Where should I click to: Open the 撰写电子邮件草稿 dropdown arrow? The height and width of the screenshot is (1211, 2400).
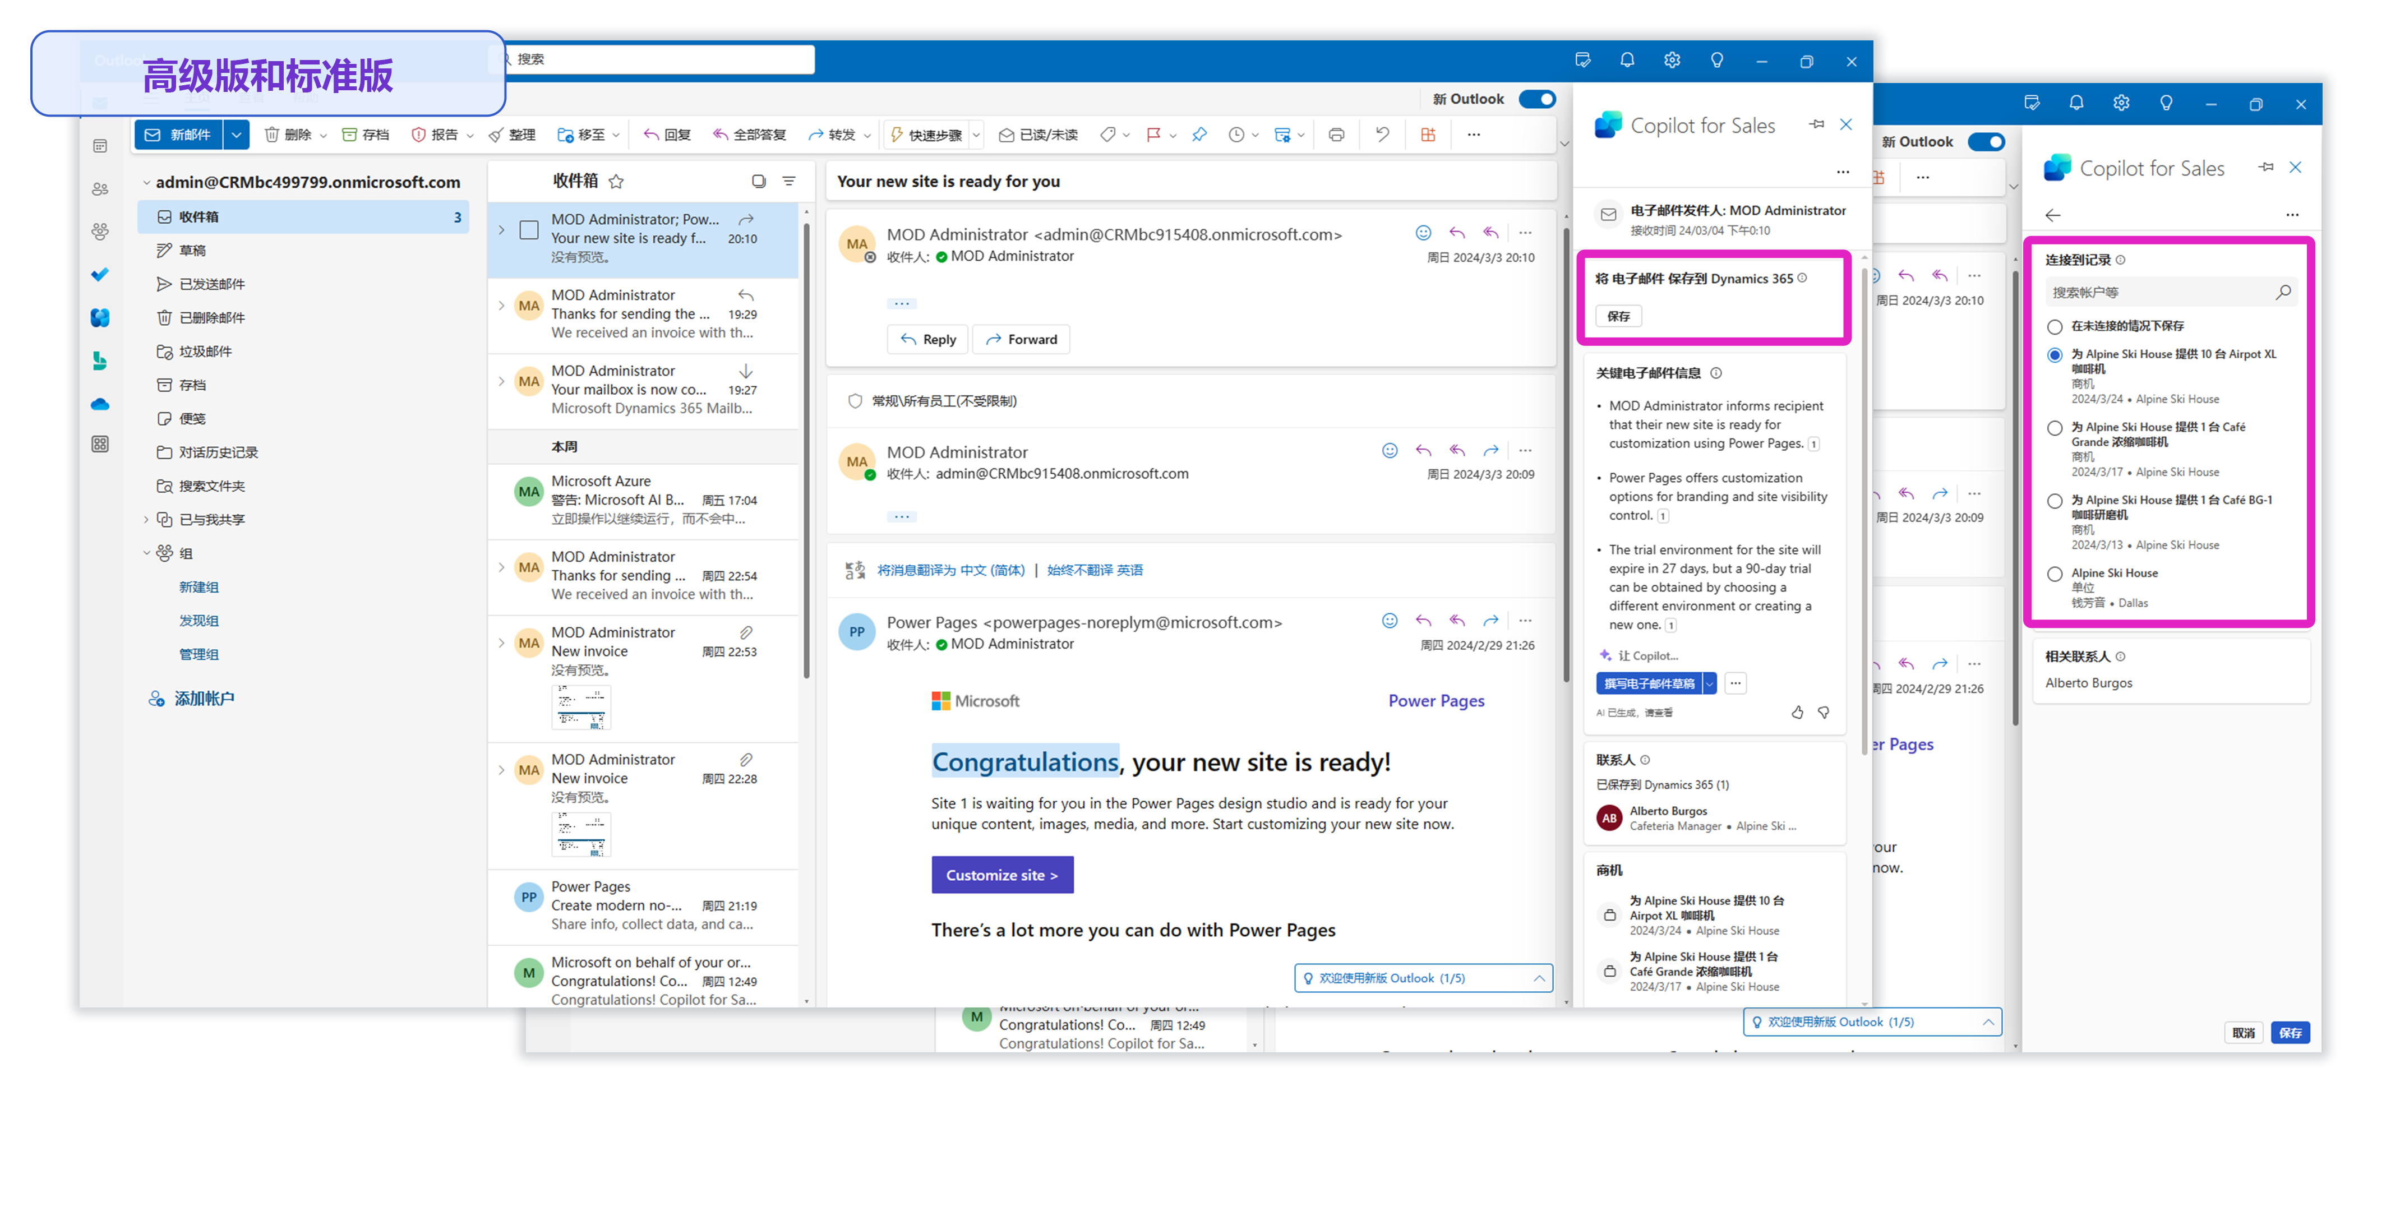(1710, 684)
